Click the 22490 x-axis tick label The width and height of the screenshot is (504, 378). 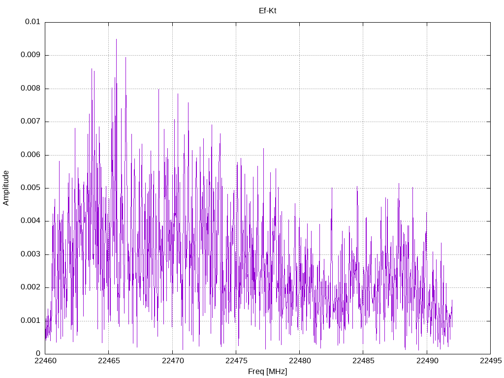(x=427, y=361)
